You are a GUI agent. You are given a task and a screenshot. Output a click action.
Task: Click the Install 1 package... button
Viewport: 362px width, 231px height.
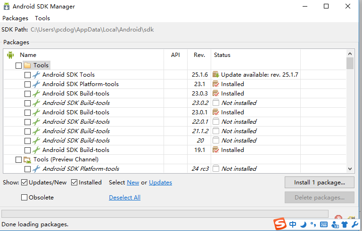[x=319, y=183]
